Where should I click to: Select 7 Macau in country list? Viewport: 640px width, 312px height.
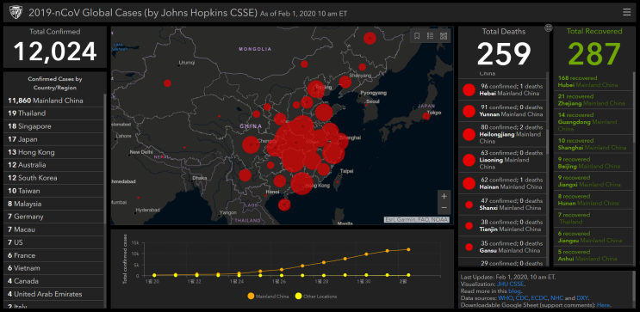click(x=54, y=229)
